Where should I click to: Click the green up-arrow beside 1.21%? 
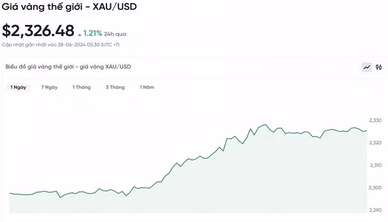pos(80,34)
